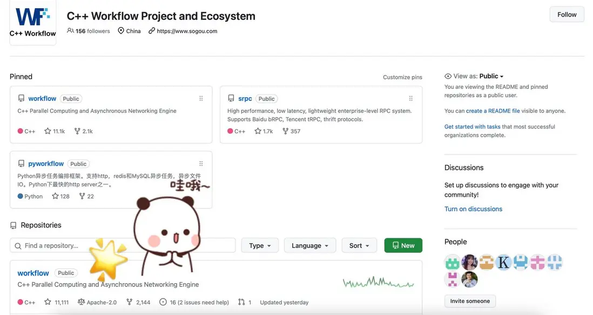Click fork icon showing 2.1k on workflow card

pos(77,131)
